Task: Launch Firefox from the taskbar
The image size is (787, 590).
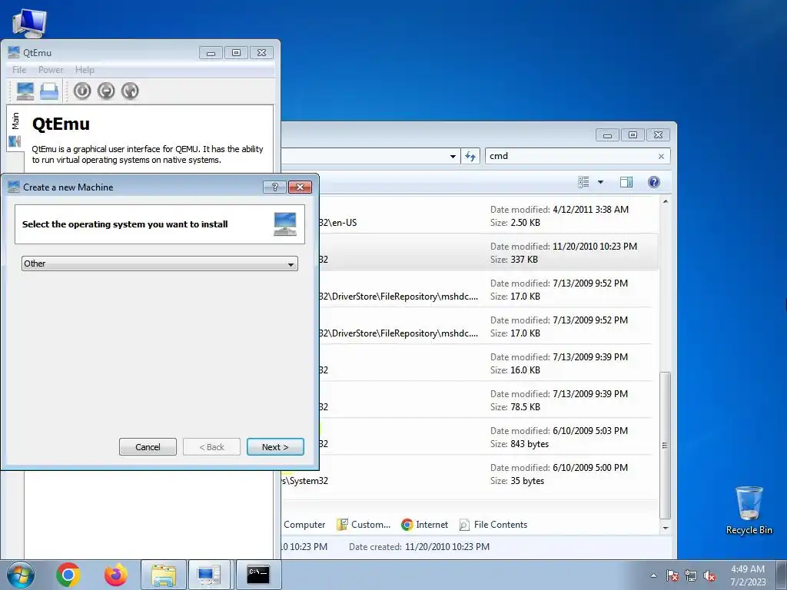Action: tap(116, 575)
